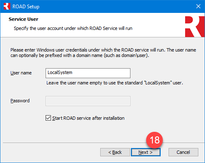Screen dimensions: 205x163
Task: Click the large red ROAD logo in header
Action: [x=195, y=27]
